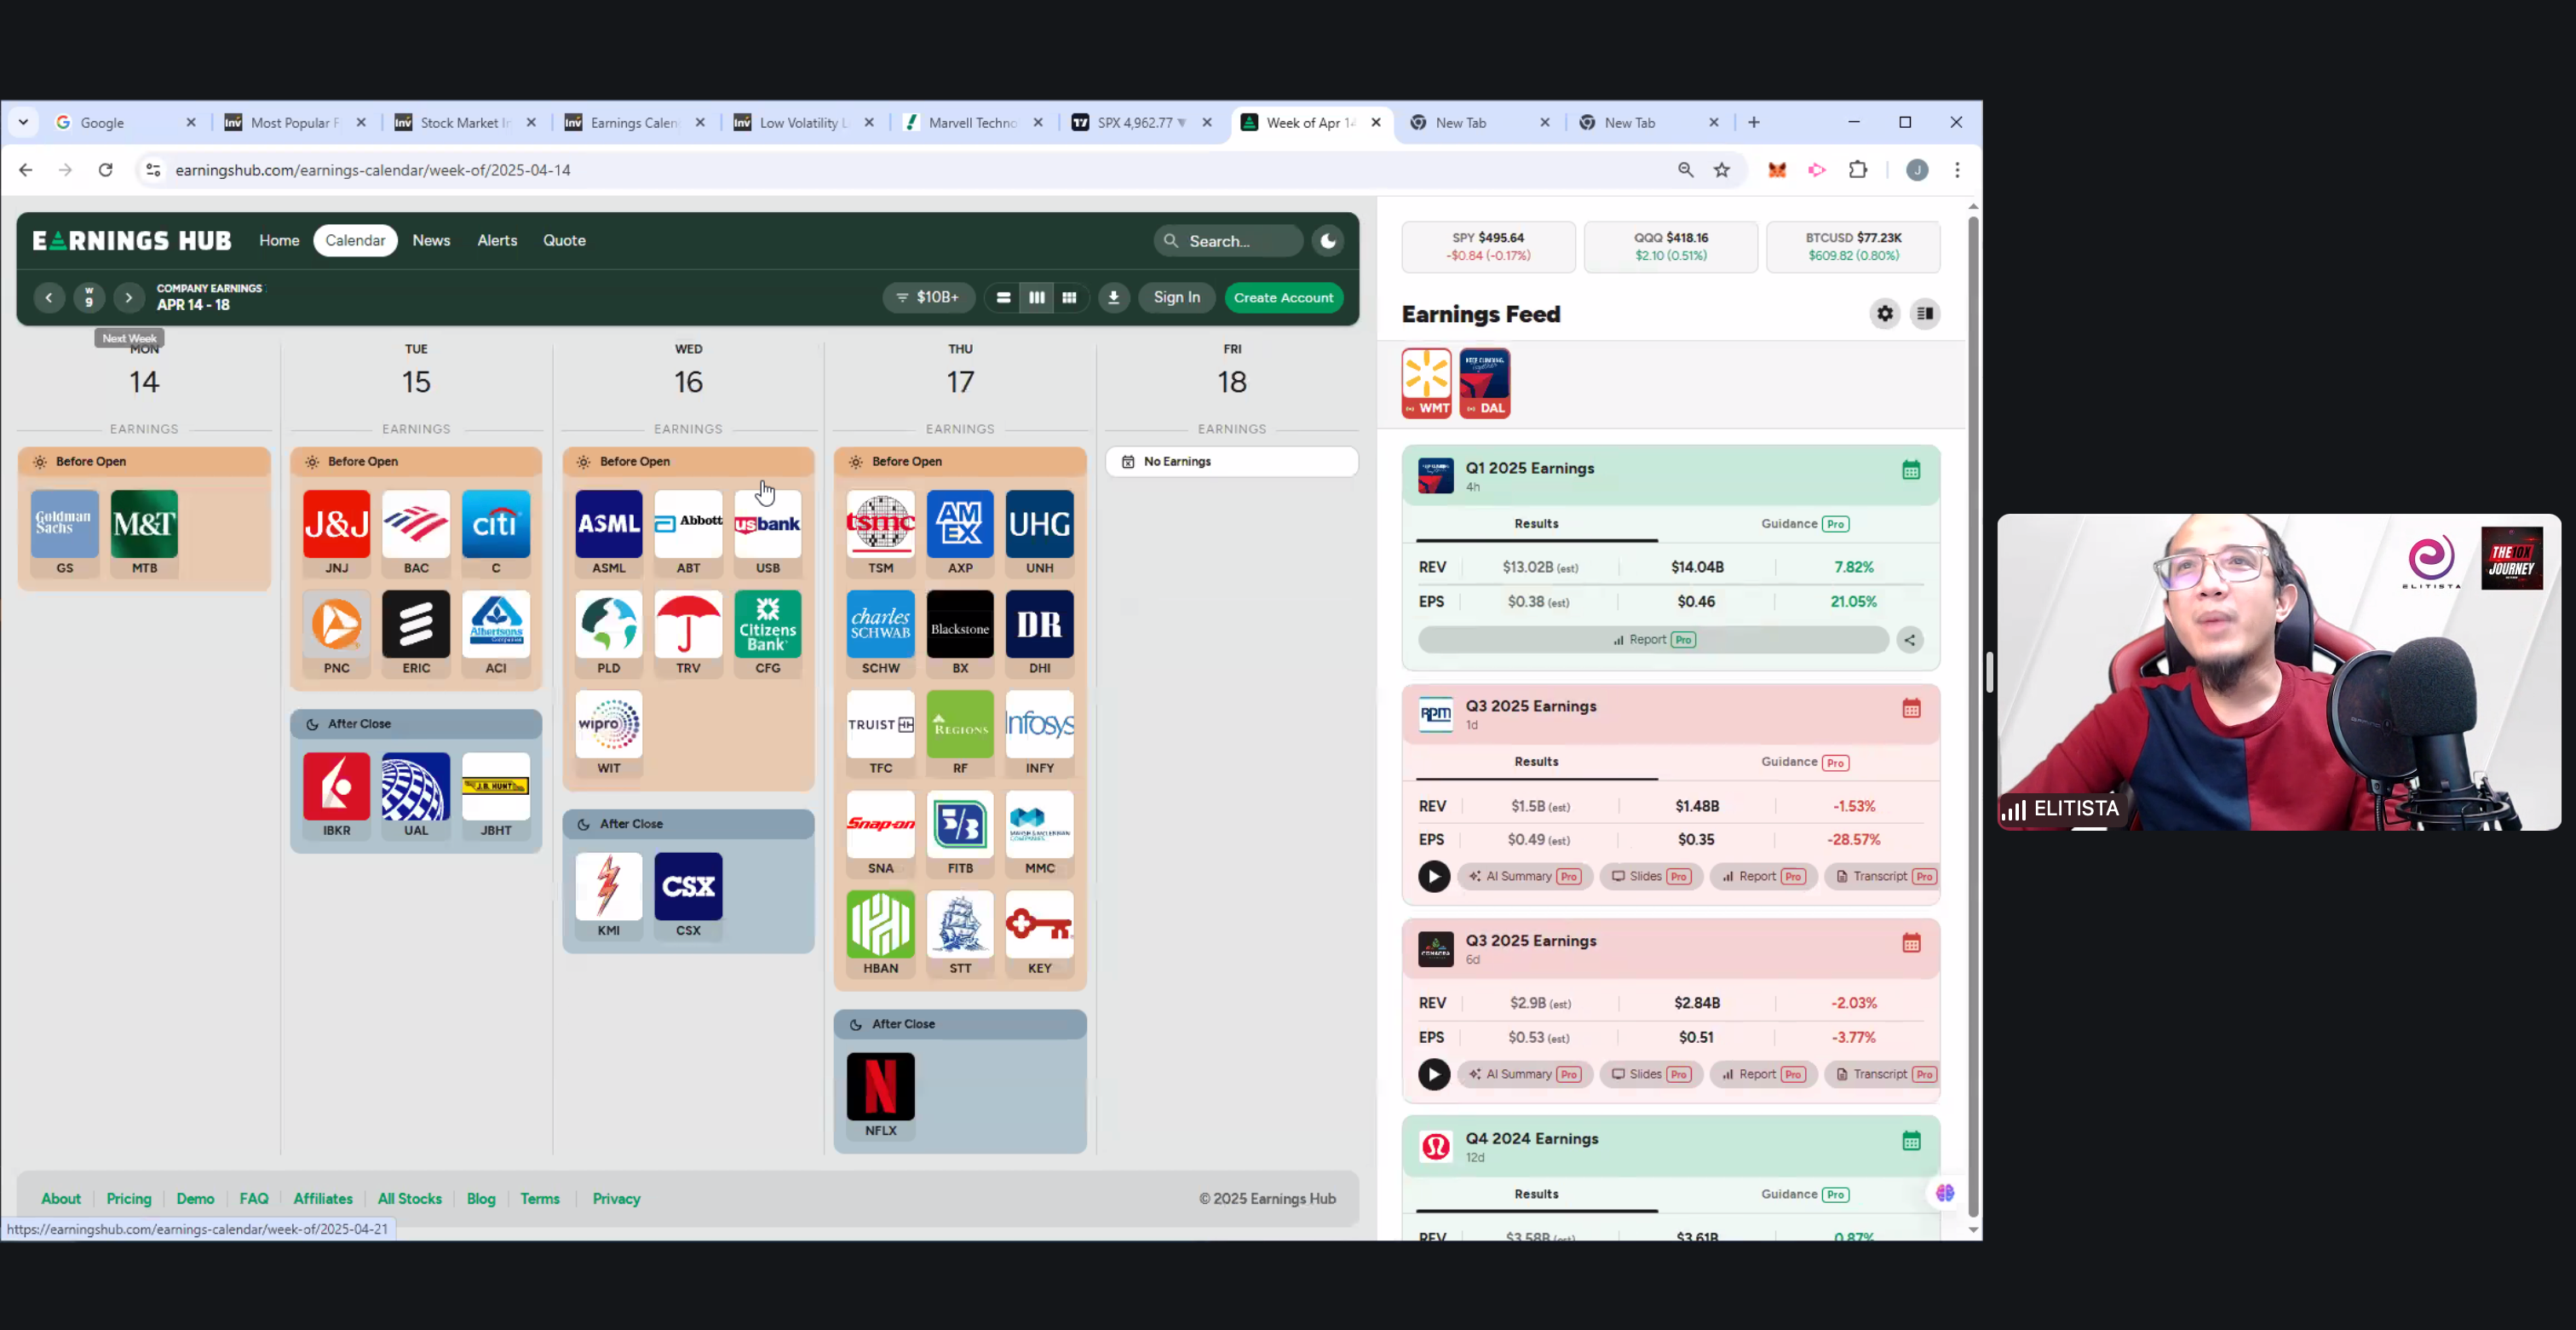The height and width of the screenshot is (1330, 2576).
Task: Play the RPM Q3 2025 earnings call
Action: click(x=1433, y=877)
